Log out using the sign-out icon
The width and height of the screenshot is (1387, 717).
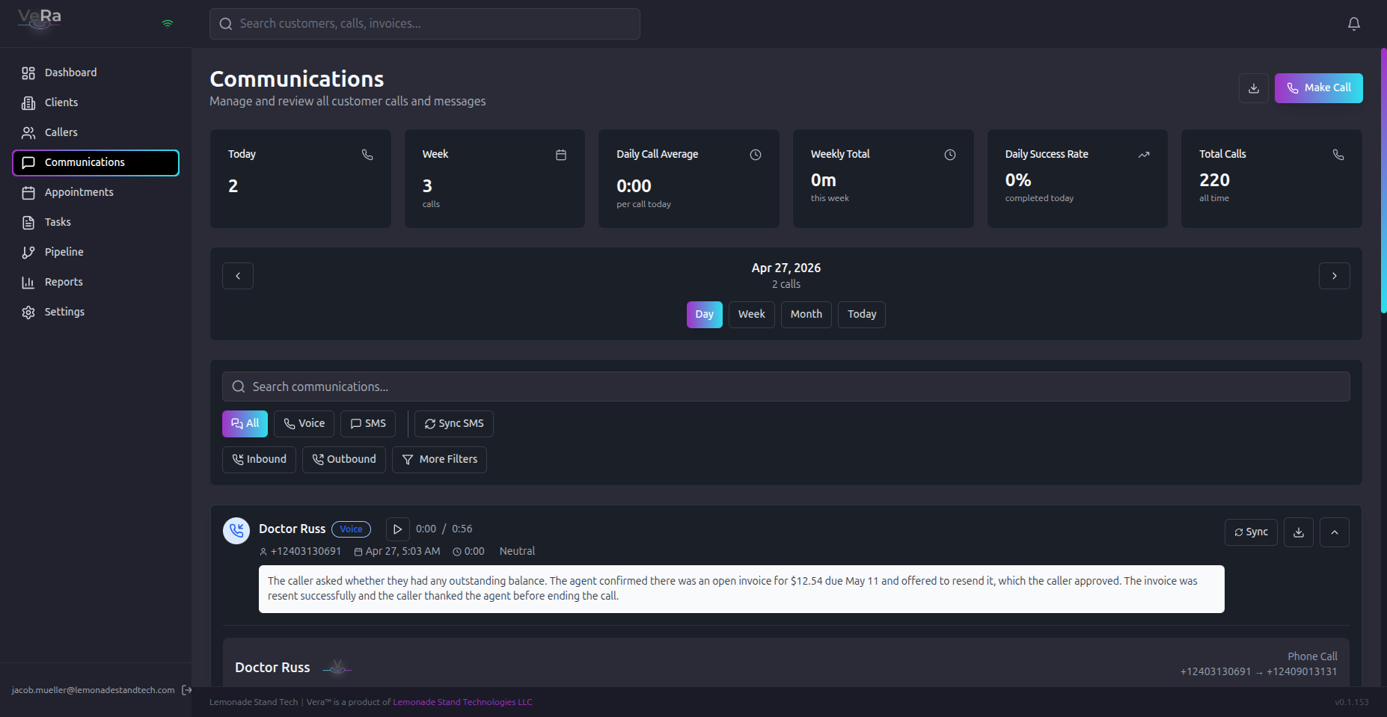186,690
